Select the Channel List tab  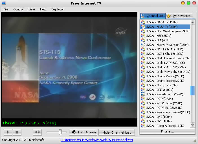(152, 16)
